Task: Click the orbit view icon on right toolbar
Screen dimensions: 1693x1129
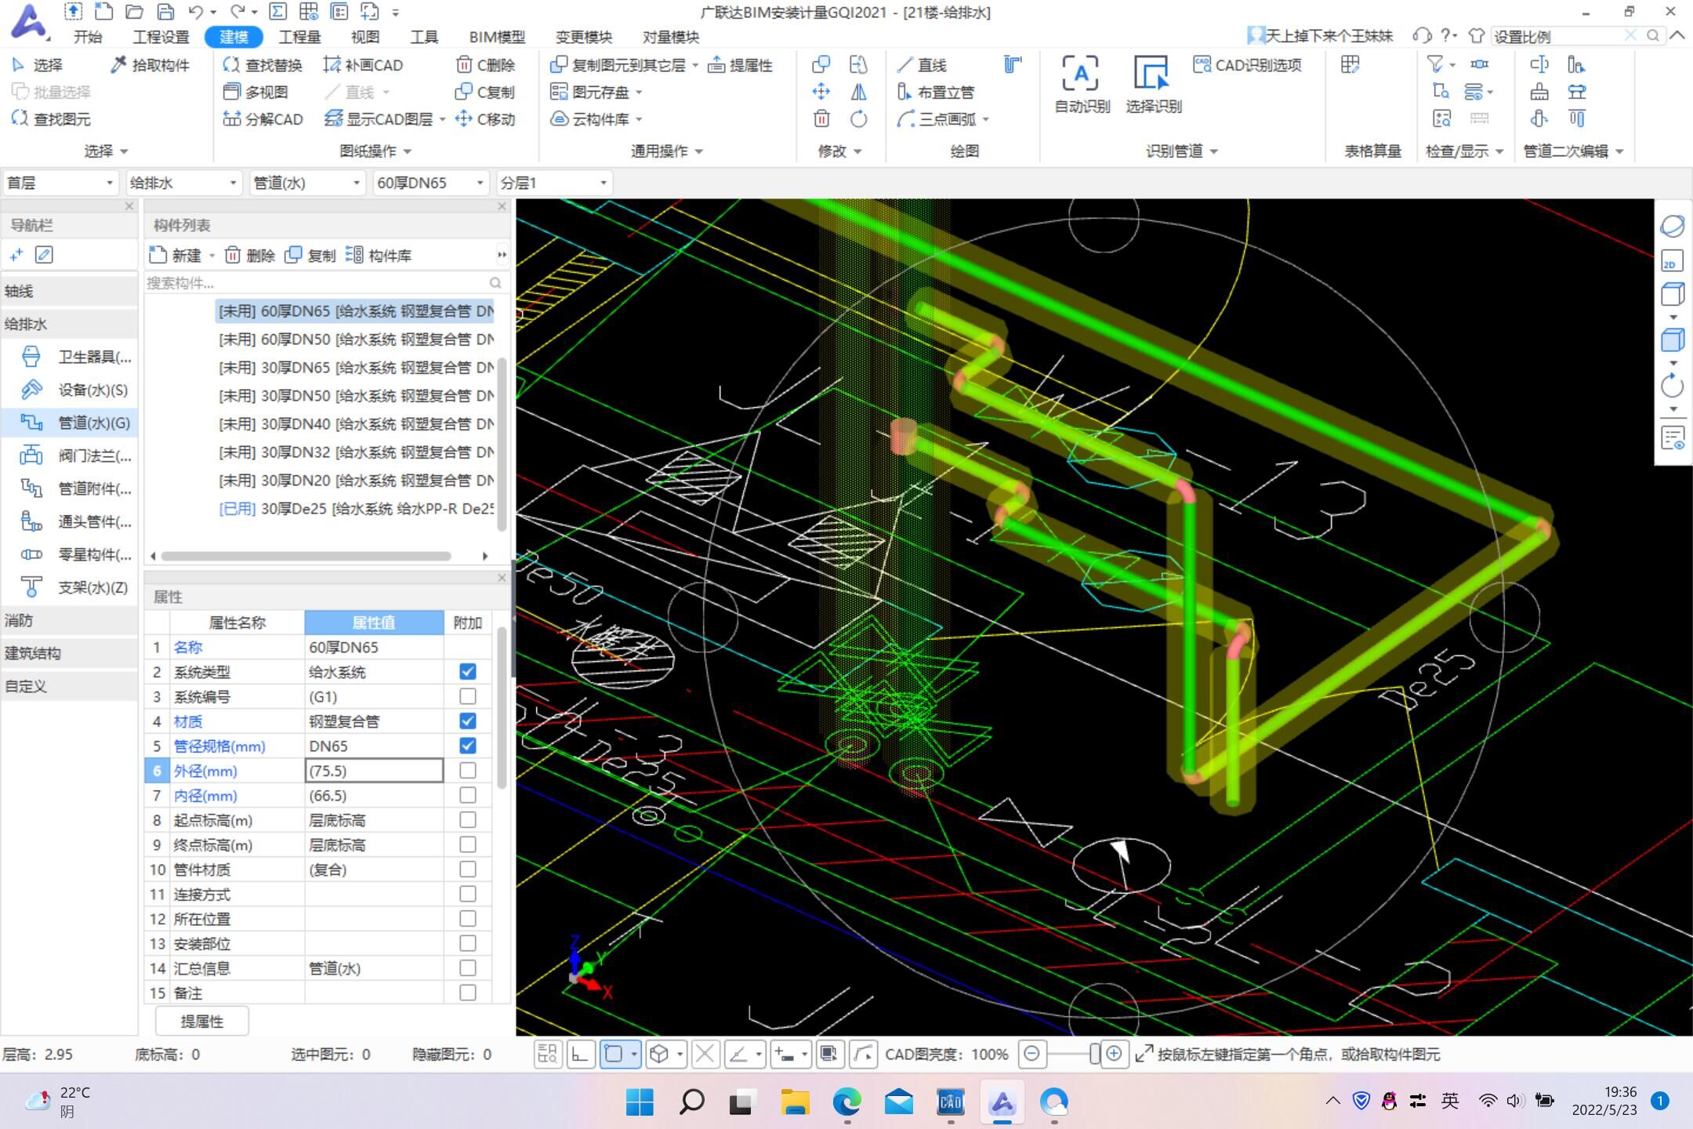Action: click(x=1672, y=227)
